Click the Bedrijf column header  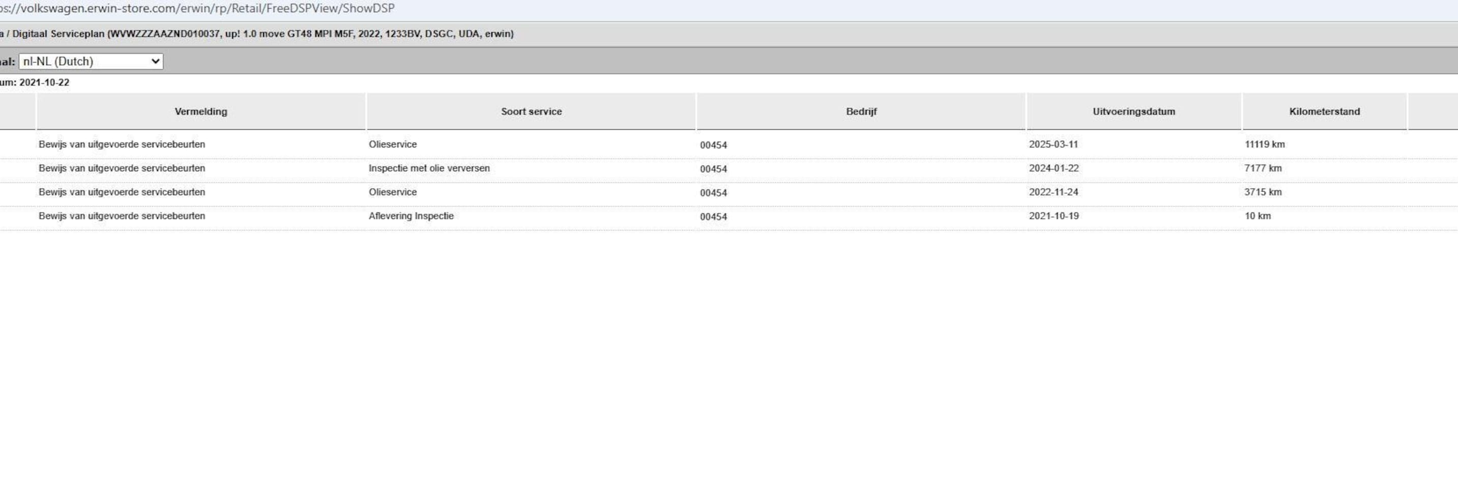pos(861,111)
